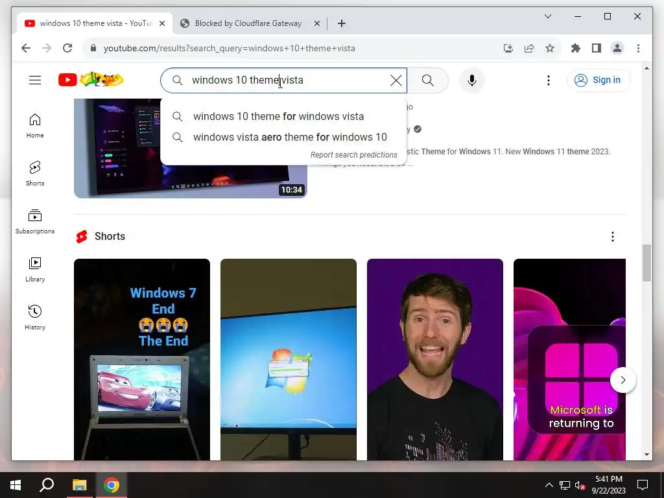Share this page from the address bar
664x498 pixels.
529,48
